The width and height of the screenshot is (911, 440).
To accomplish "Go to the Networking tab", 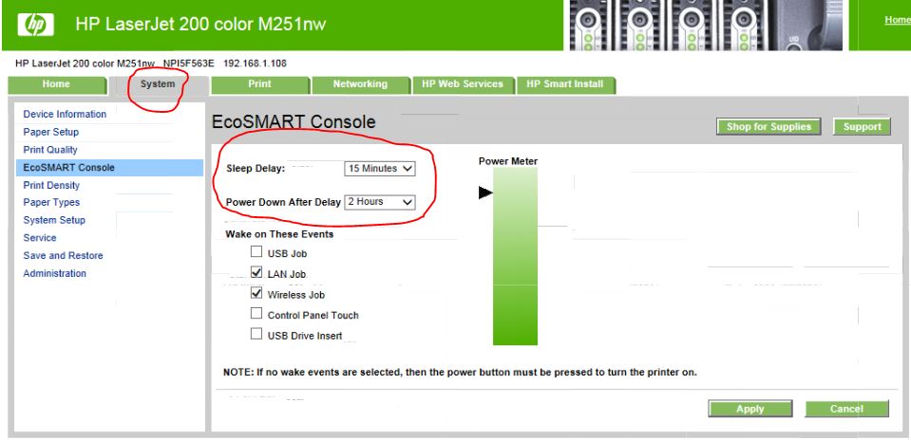I will click(360, 84).
